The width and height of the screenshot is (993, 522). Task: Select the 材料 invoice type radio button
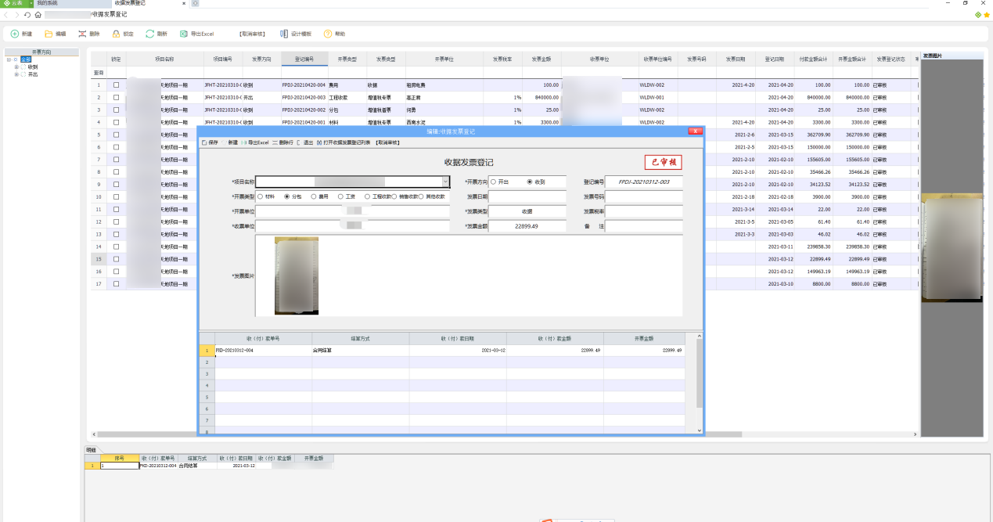(260, 196)
